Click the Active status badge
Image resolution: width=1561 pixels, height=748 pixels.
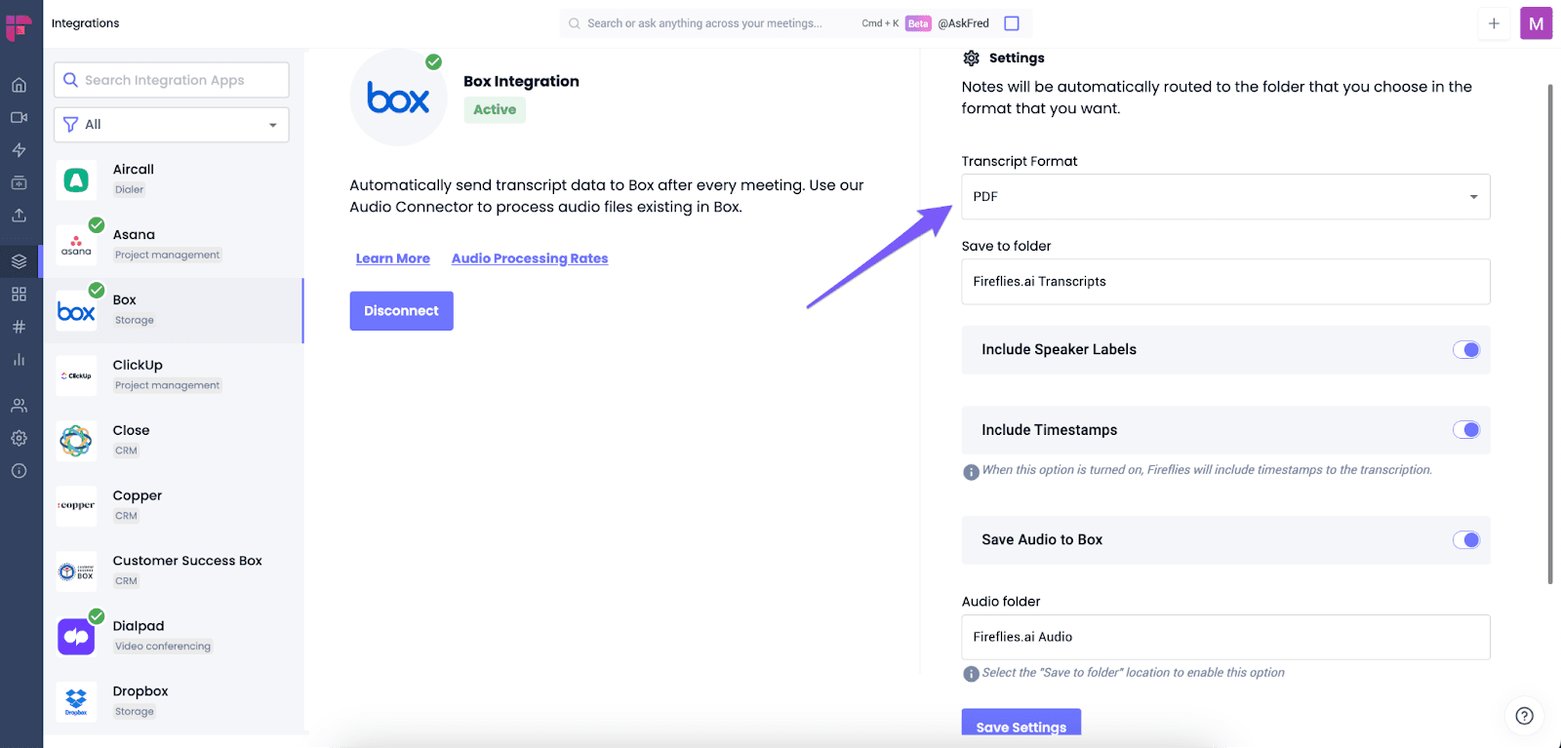[x=495, y=110]
